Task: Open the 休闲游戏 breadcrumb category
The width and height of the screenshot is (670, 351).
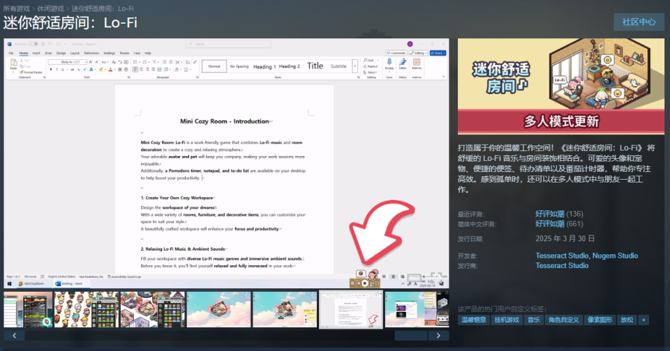Action: [x=50, y=8]
